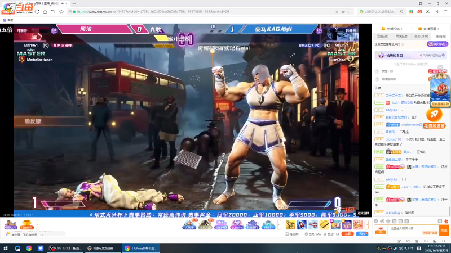Open the live replay link with orange camera icon
451x253 pixels.
(x=428, y=29)
